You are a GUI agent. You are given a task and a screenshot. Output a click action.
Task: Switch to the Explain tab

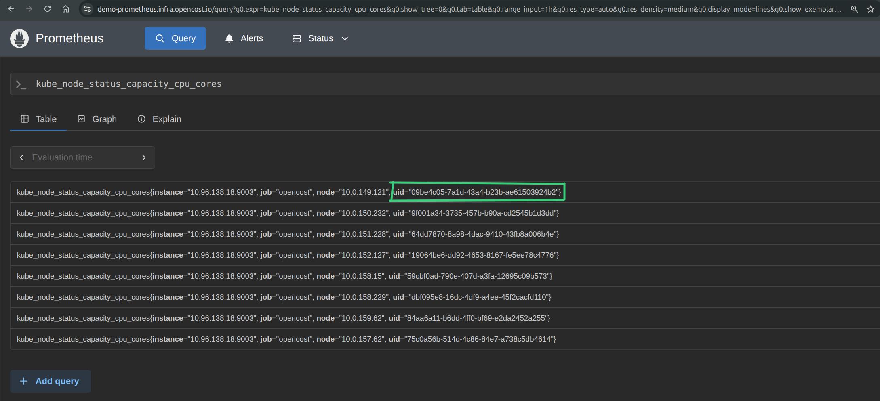pos(167,119)
